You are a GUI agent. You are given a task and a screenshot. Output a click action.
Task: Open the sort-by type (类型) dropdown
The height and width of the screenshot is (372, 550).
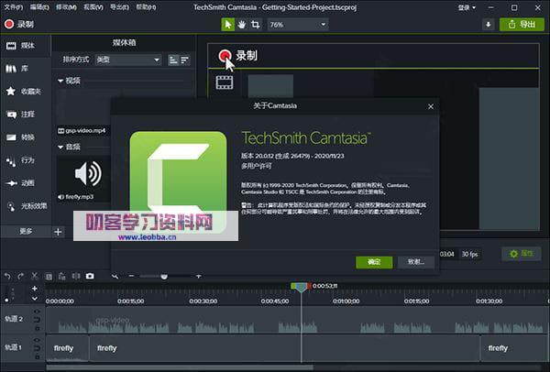[128, 60]
